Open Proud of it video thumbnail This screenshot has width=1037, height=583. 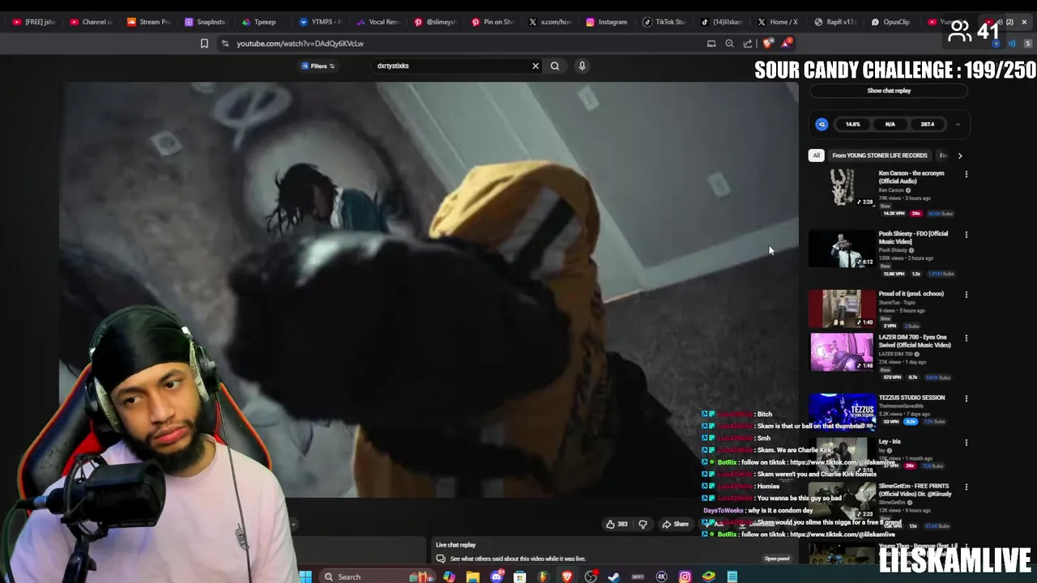click(x=842, y=309)
